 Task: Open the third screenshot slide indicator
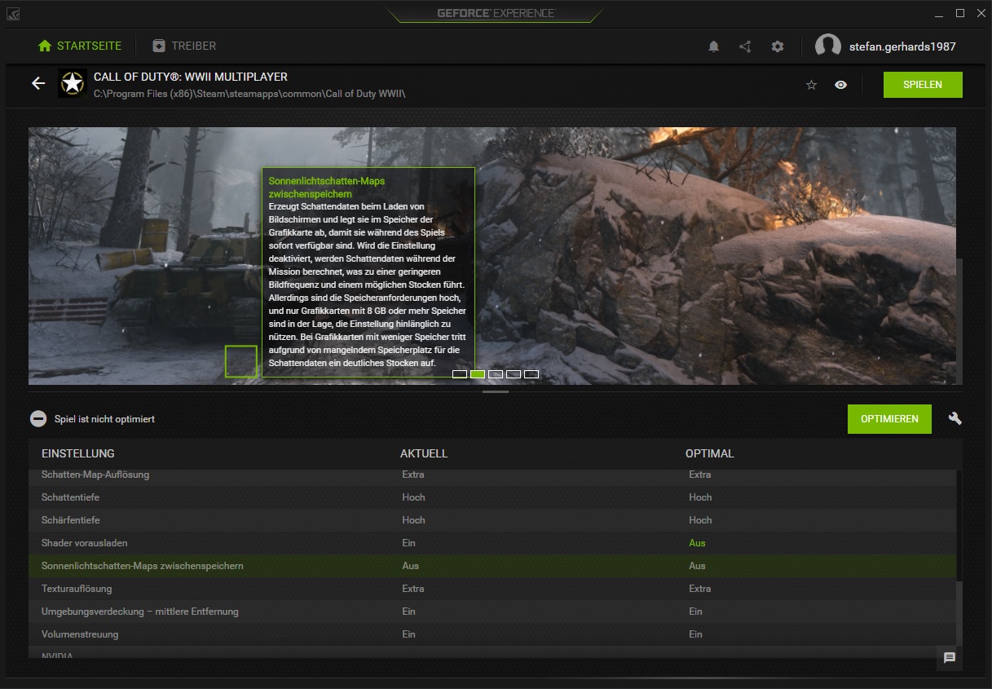click(495, 374)
